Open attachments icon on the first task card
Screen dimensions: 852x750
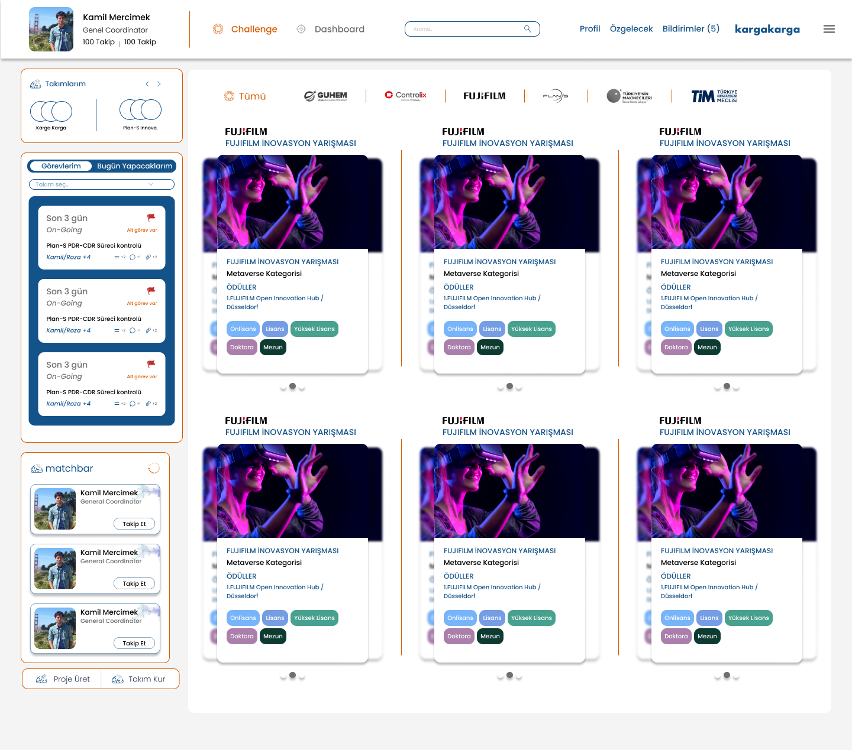(x=148, y=257)
